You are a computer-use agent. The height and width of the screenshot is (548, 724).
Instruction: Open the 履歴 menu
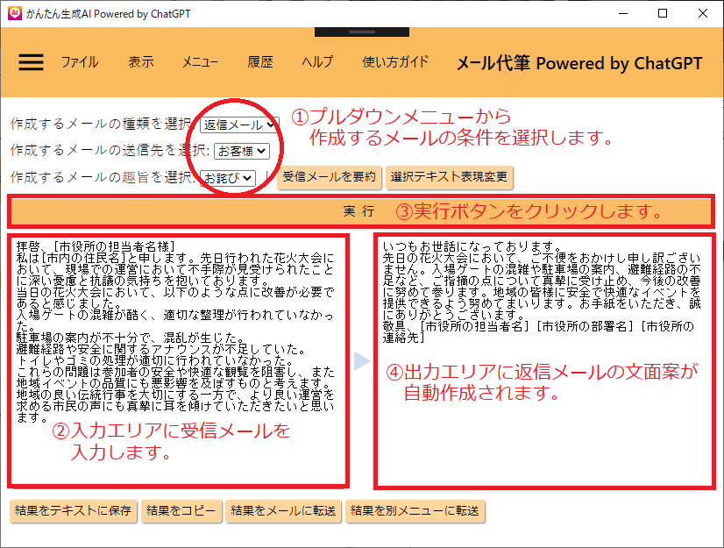[260, 62]
